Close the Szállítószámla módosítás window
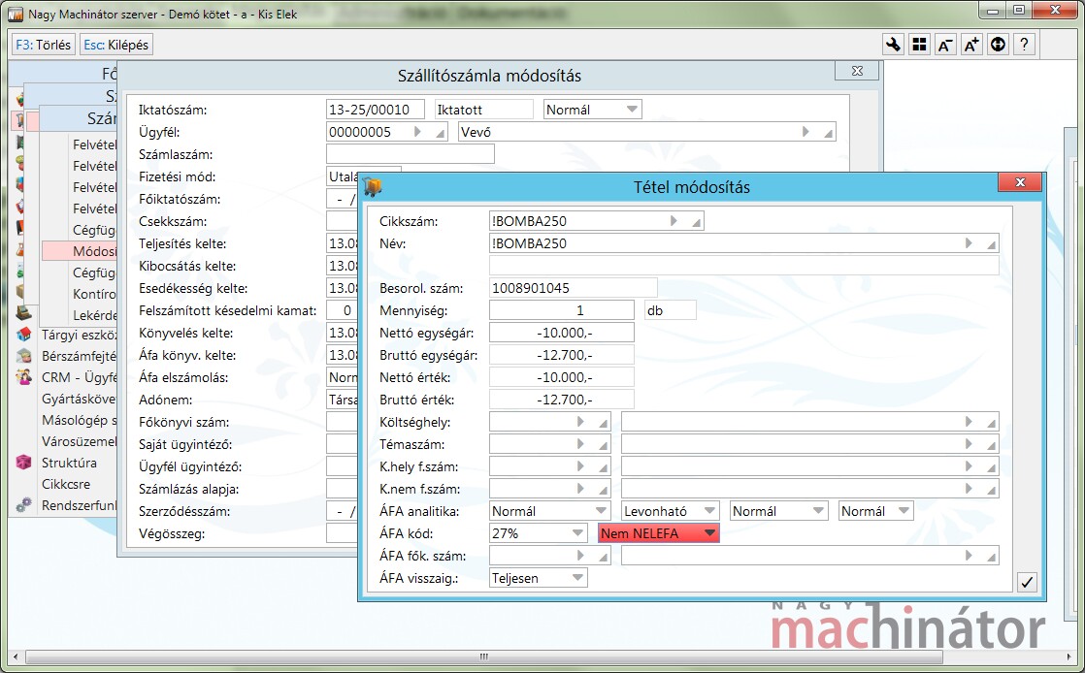Viewport: 1085px width, 673px height. pos(857,71)
